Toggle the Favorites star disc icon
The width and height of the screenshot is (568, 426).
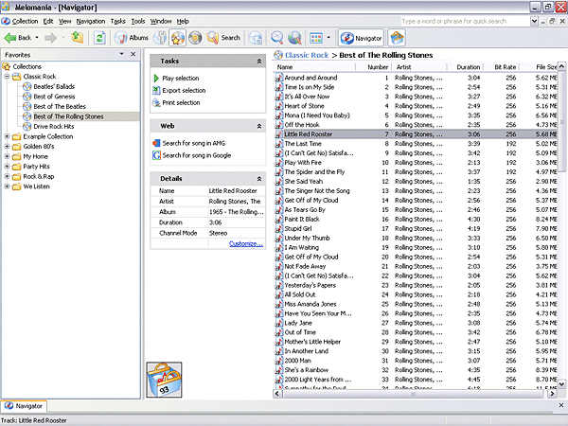tap(178, 38)
